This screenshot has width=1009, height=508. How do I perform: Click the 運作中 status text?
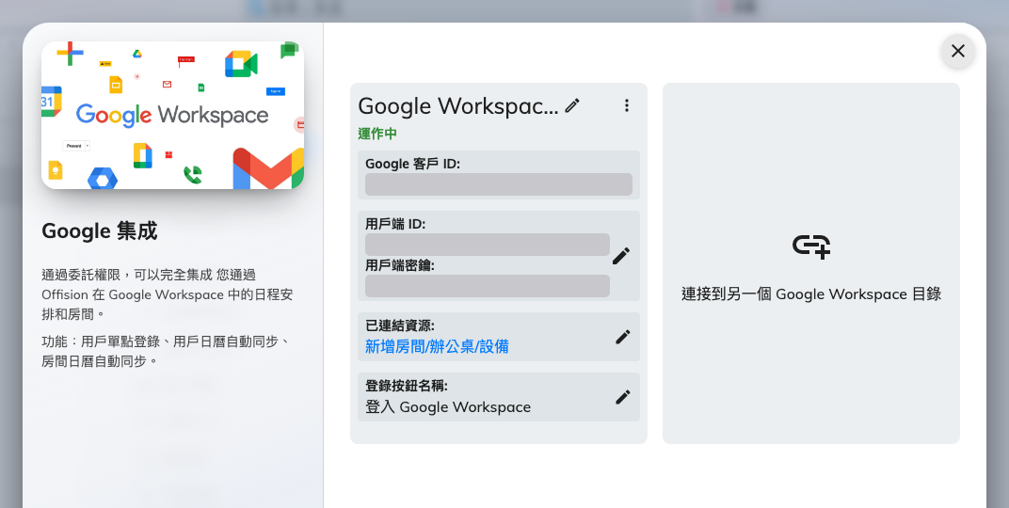coord(377,134)
